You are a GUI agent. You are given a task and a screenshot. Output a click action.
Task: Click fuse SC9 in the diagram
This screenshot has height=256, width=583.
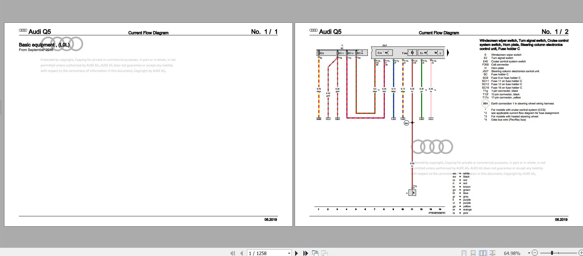click(321, 53)
